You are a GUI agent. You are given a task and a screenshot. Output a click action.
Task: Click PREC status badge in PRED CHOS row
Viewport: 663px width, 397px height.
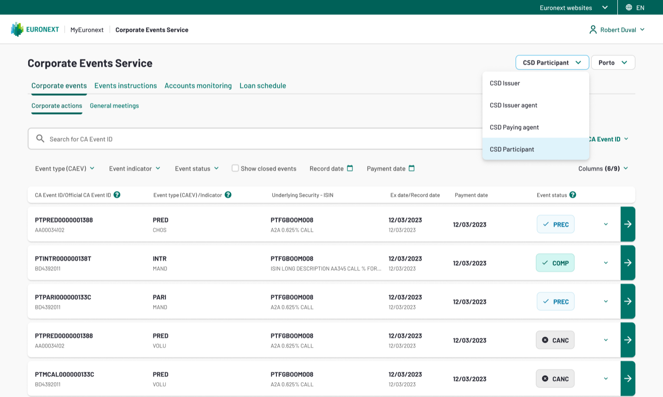coord(556,224)
